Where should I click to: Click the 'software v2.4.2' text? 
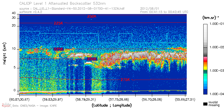click(x=31, y=12)
